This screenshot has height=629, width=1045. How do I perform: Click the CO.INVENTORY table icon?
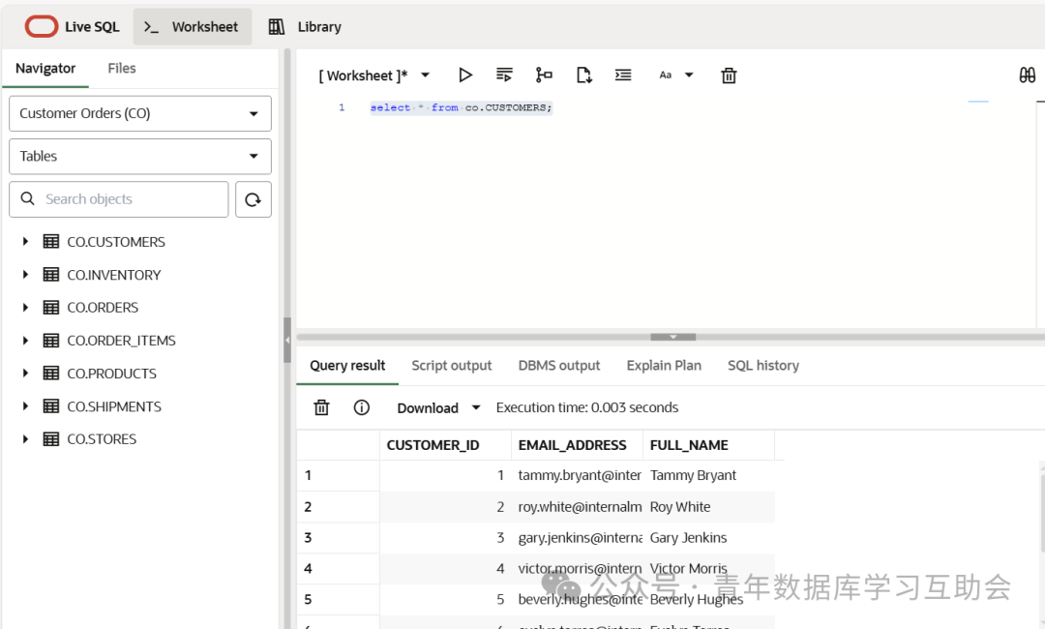[x=50, y=275]
